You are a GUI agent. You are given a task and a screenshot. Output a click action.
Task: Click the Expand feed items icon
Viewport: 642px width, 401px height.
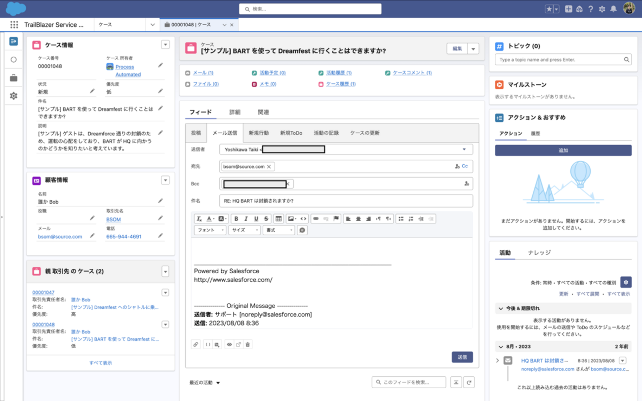[456, 382]
